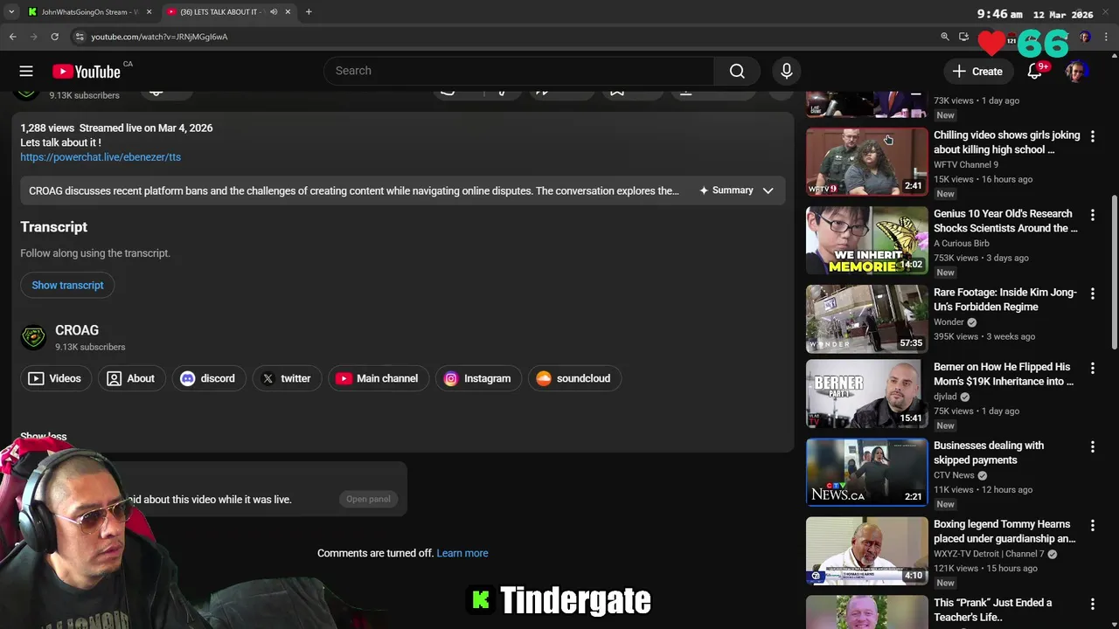
Task: Open Tommy Hearns video thumbnail
Action: [866, 550]
